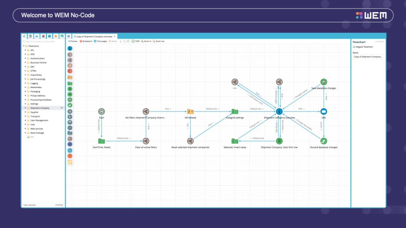The height and width of the screenshot is (228, 406).
Task: Select the Pickup Address folder
Action: (38, 96)
